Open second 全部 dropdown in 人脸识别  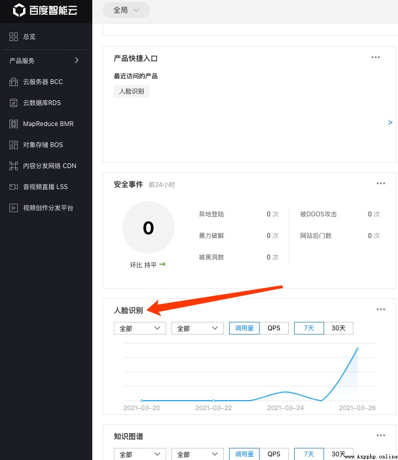point(197,328)
